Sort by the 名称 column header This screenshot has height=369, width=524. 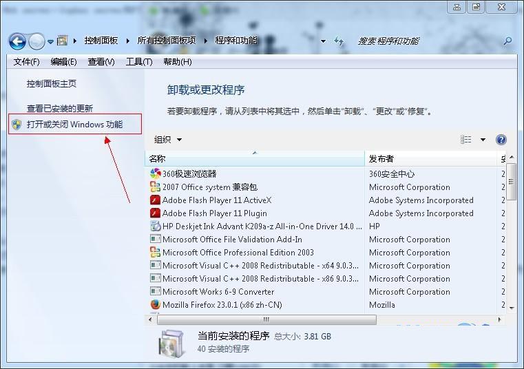pyautogui.click(x=255, y=159)
